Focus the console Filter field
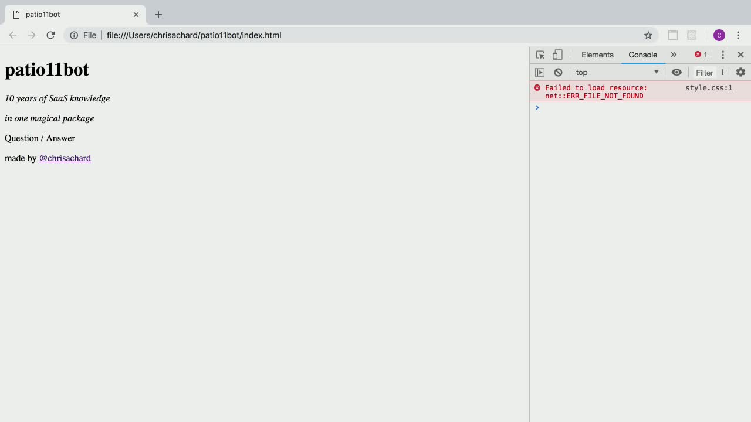 click(705, 73)
